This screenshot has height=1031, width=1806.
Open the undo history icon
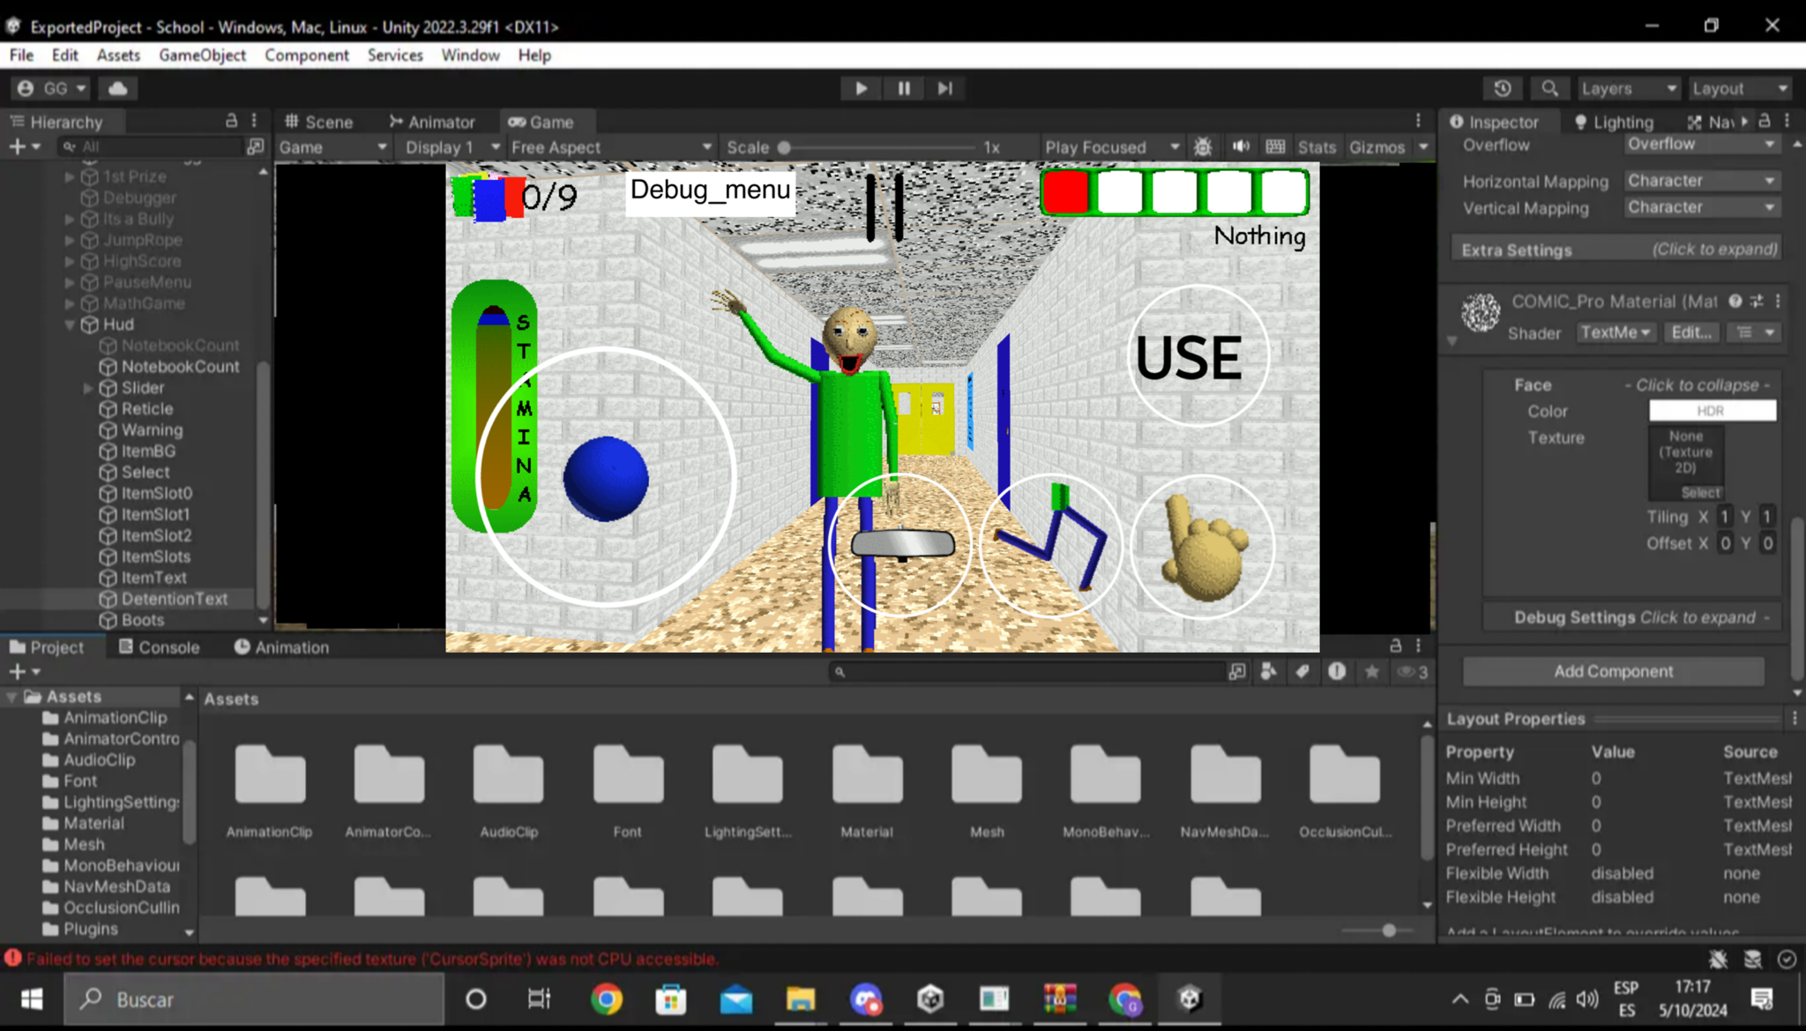1503,88
